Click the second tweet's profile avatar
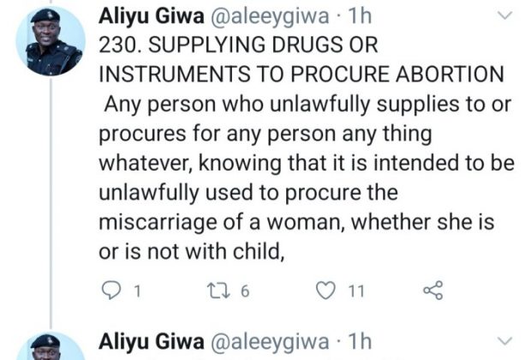 51,347
